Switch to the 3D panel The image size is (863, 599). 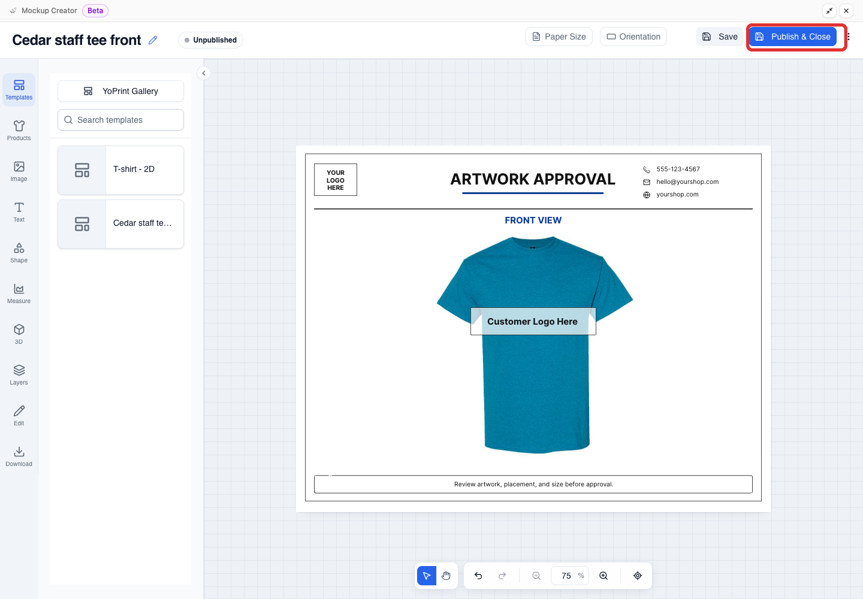point(19,334)
